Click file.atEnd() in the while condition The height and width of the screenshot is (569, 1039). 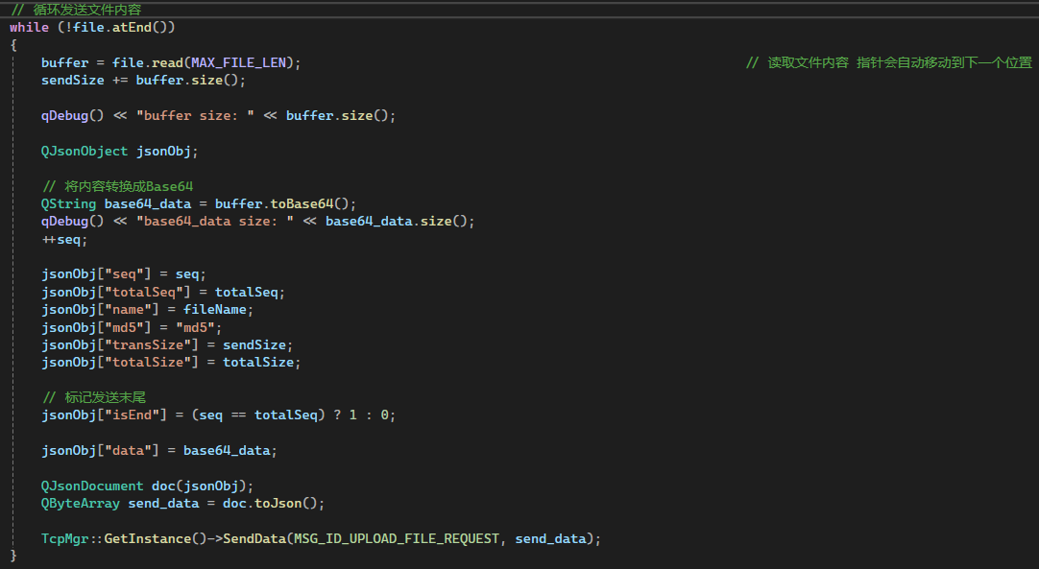click(120, 27)
